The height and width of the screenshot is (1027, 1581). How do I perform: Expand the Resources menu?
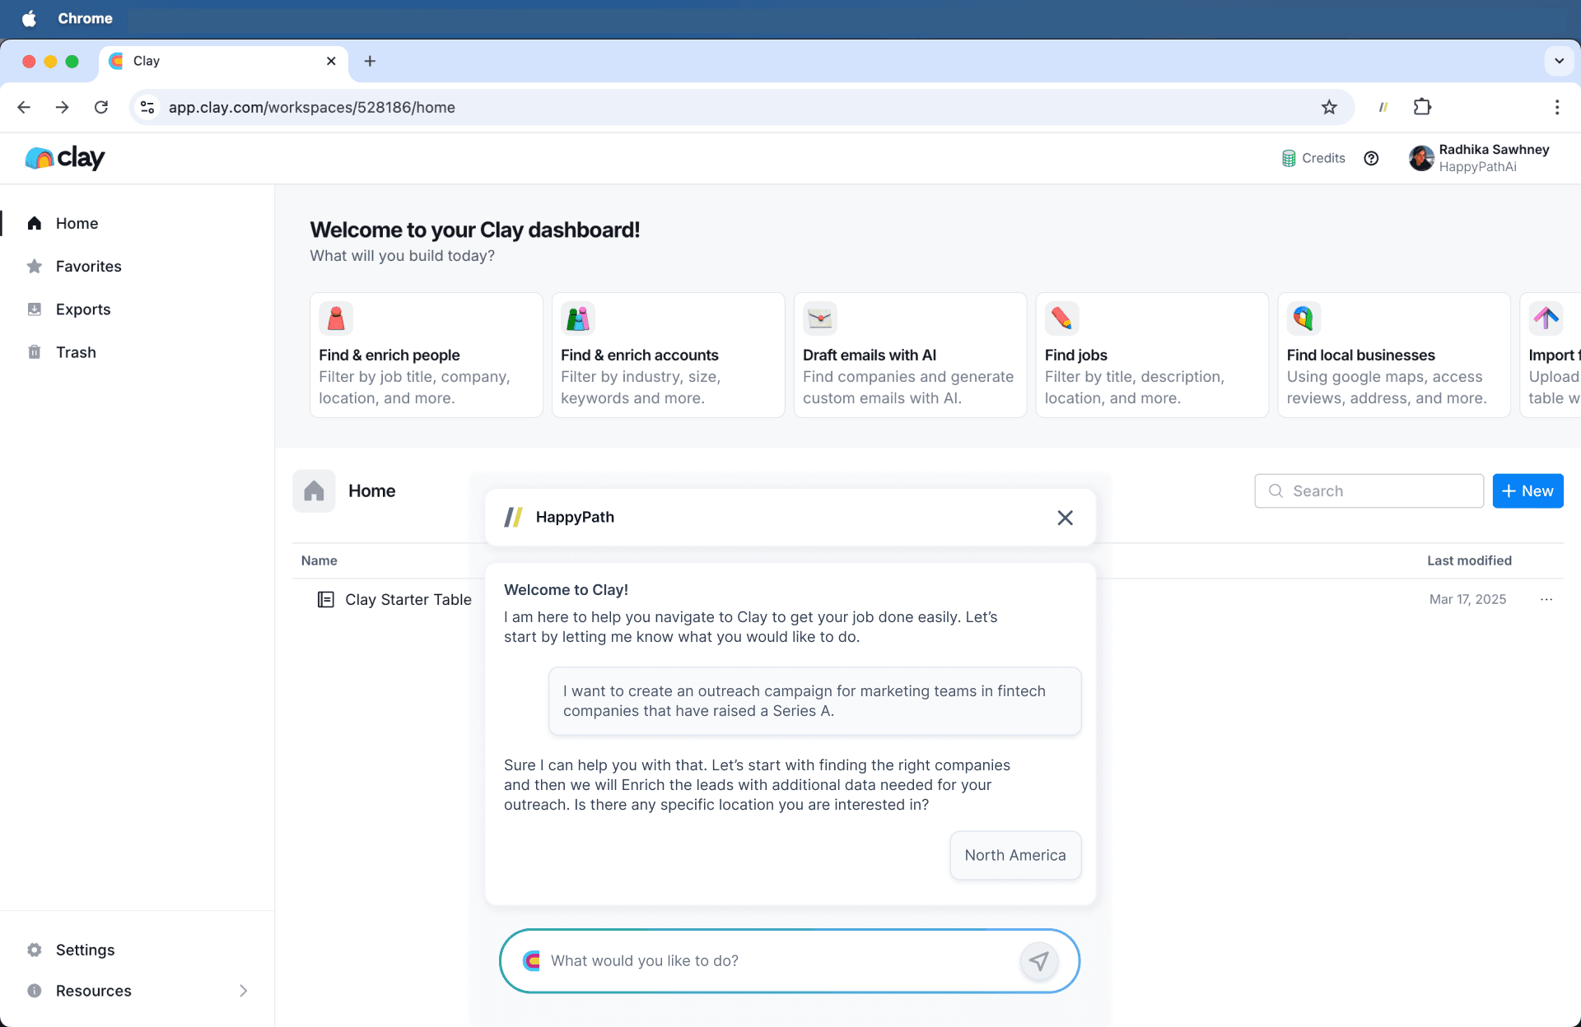pos(137,991)
